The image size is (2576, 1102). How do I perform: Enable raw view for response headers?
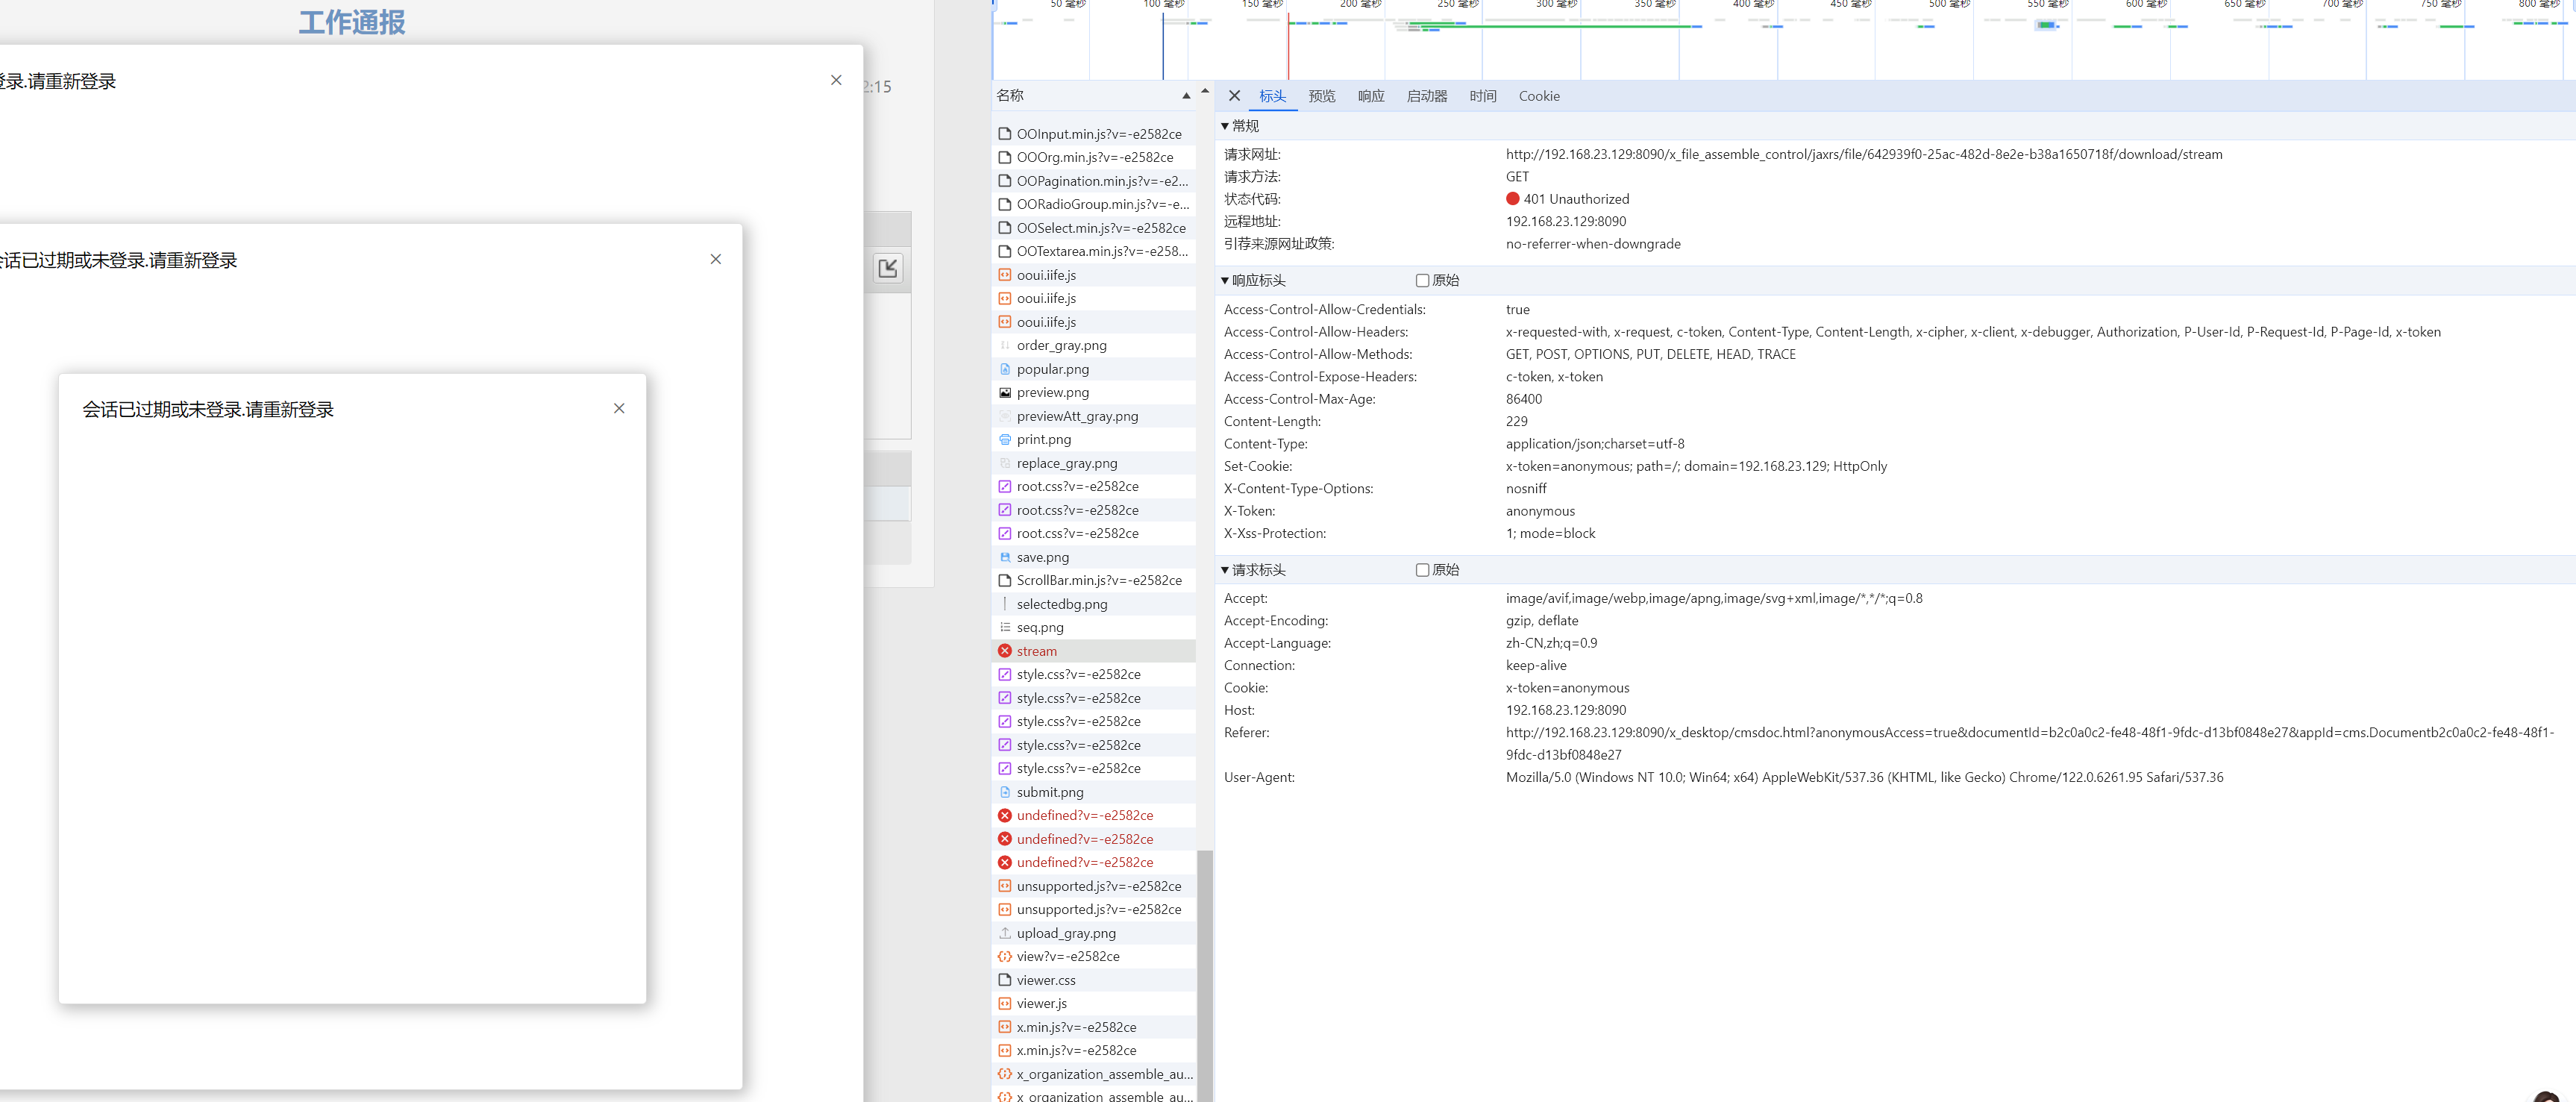[x=1422, y=281]
